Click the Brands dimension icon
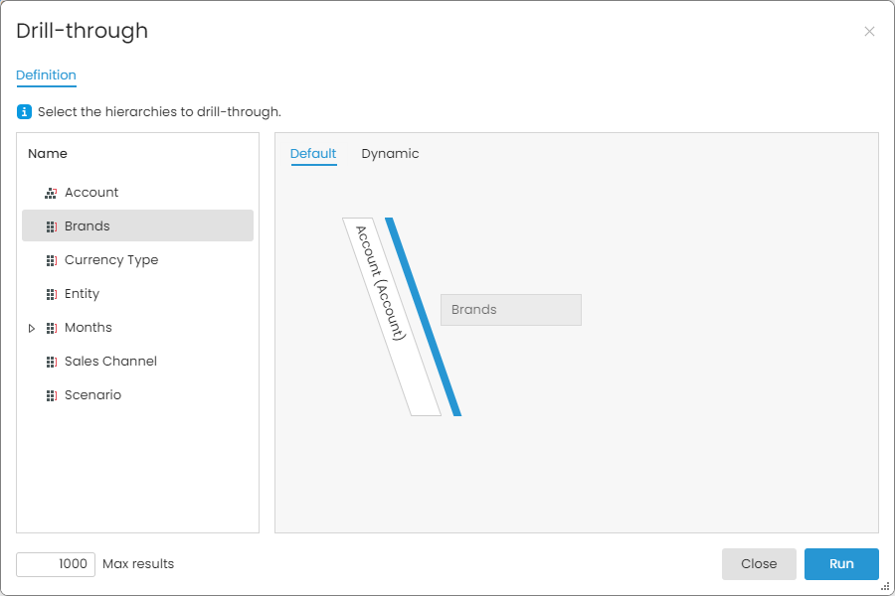895x596 pixels. click(52, 226)
